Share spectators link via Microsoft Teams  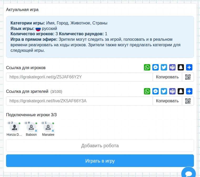(172, 91)
